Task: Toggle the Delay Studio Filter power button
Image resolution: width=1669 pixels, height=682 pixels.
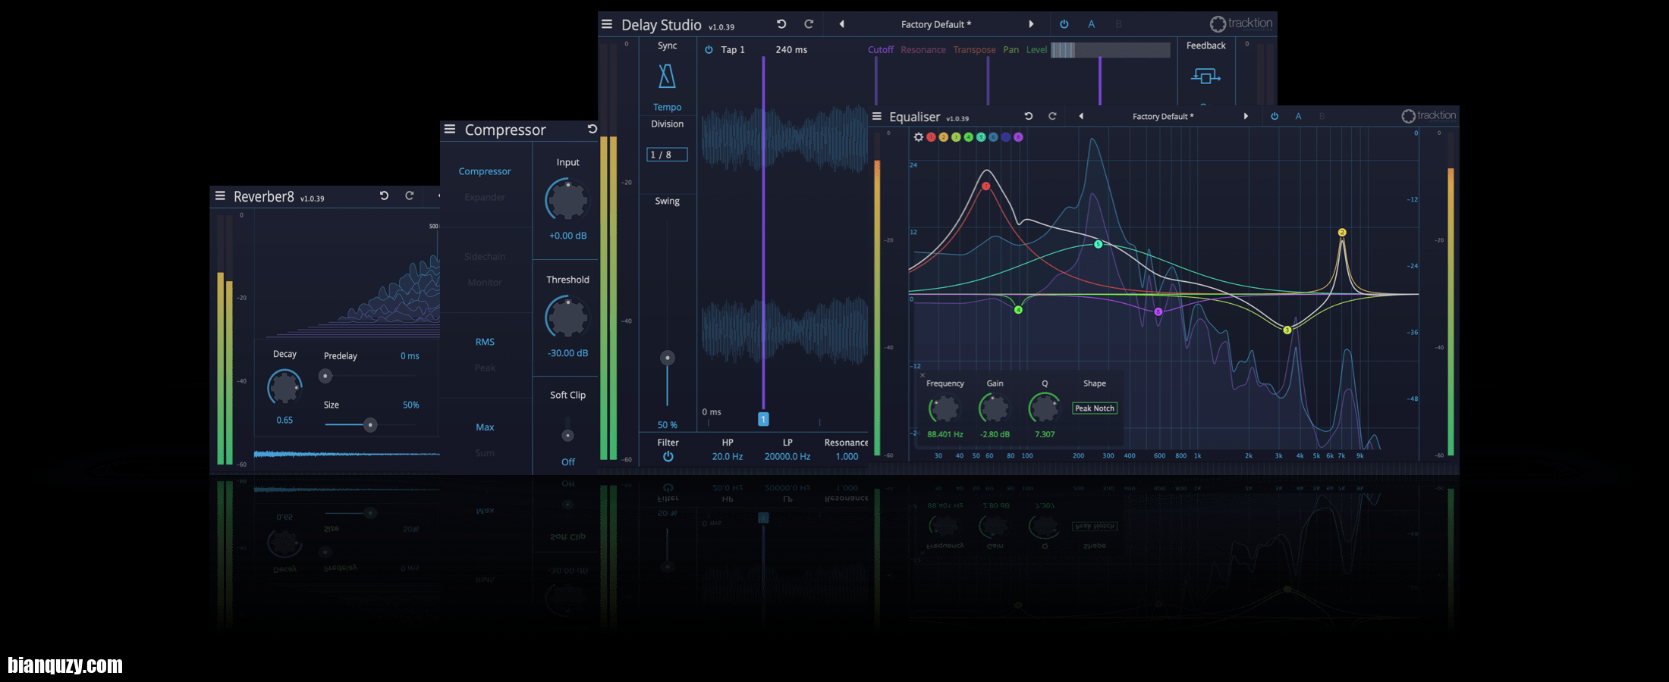Action: (x=668, y=457)
